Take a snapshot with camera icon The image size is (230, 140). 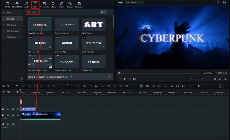(215, 79)
